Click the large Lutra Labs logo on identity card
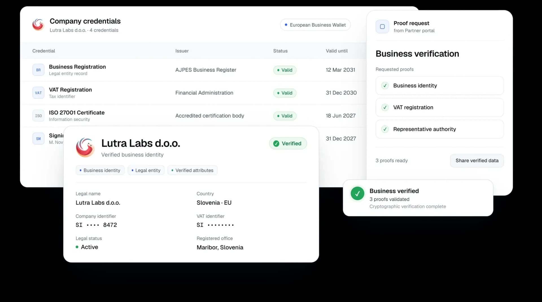542x302 pixels. pos(85,147)
